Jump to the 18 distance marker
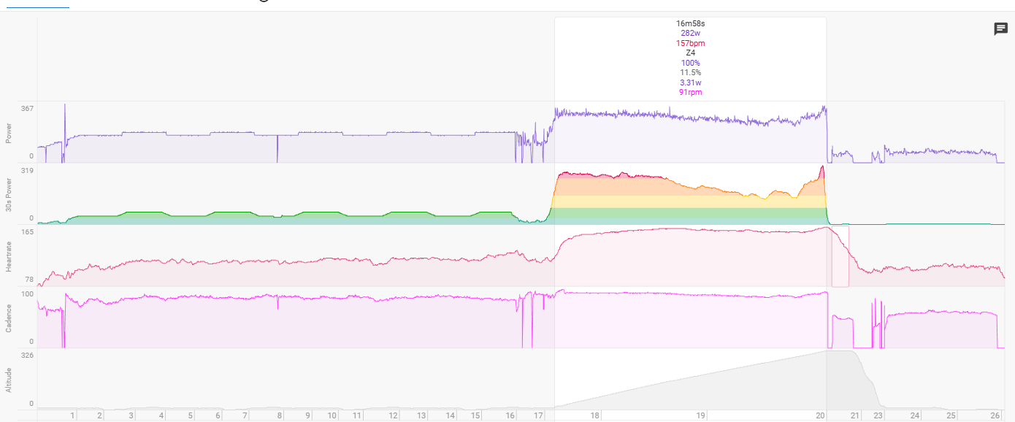This screenshot has width=1015, height=422. pyautogui.click(x=595, y=415)
